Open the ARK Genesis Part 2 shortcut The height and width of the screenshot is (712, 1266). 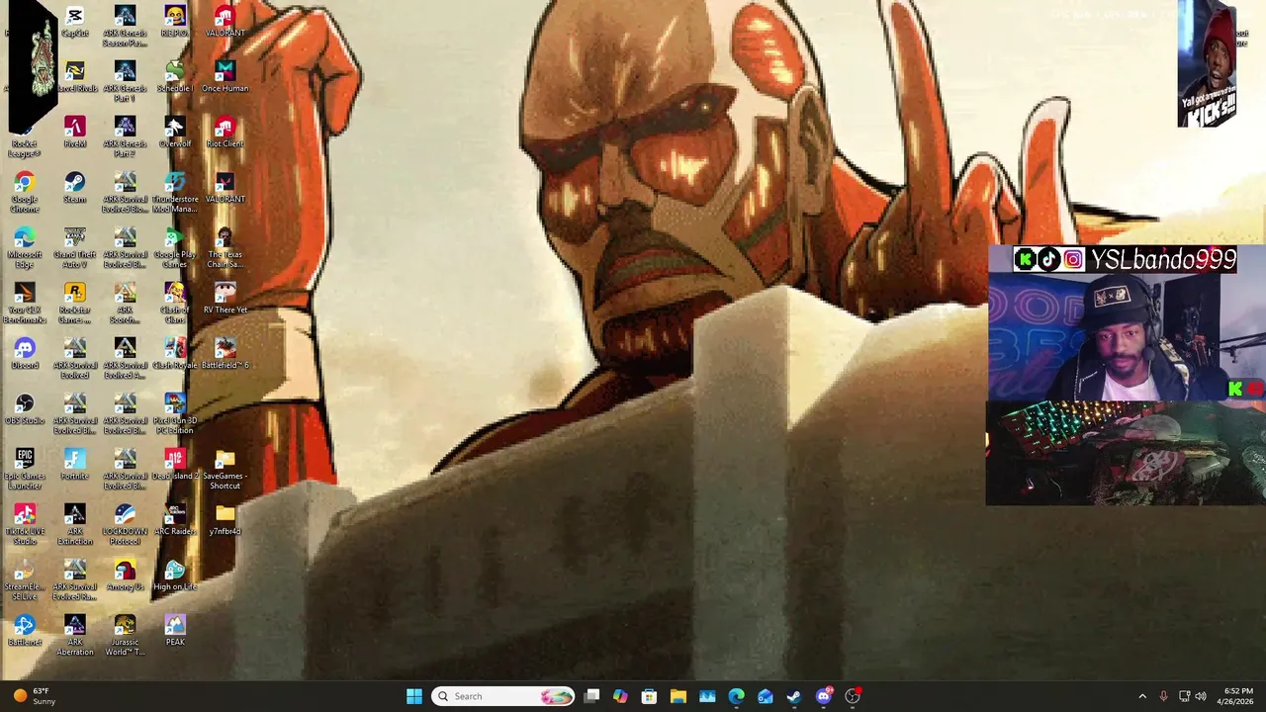pyautogui.click(x=125, y=136)
